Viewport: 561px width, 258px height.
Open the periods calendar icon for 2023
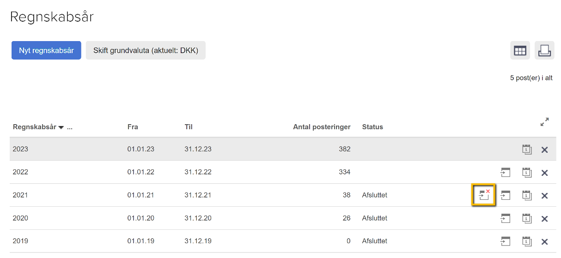coord(527,149)
